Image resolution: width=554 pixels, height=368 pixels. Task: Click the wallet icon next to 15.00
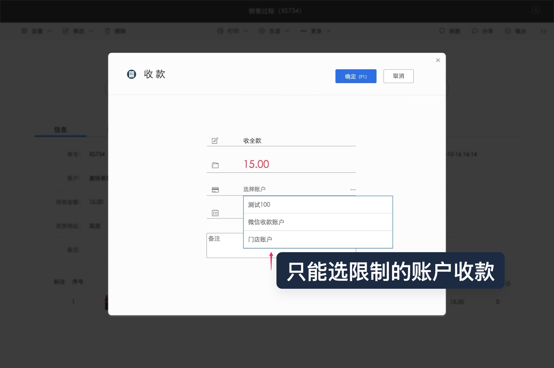pos(215,165)
